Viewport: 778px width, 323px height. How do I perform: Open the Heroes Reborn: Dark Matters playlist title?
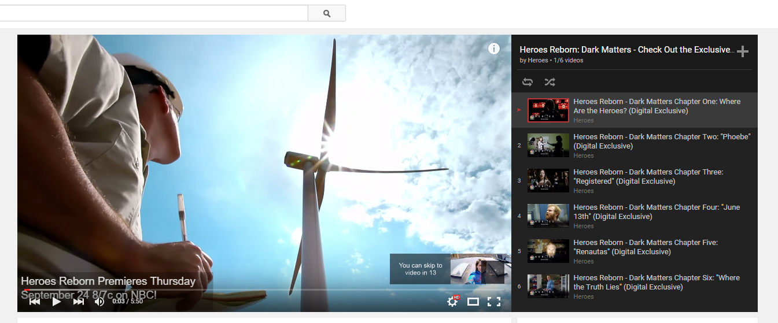click(627, 50)
